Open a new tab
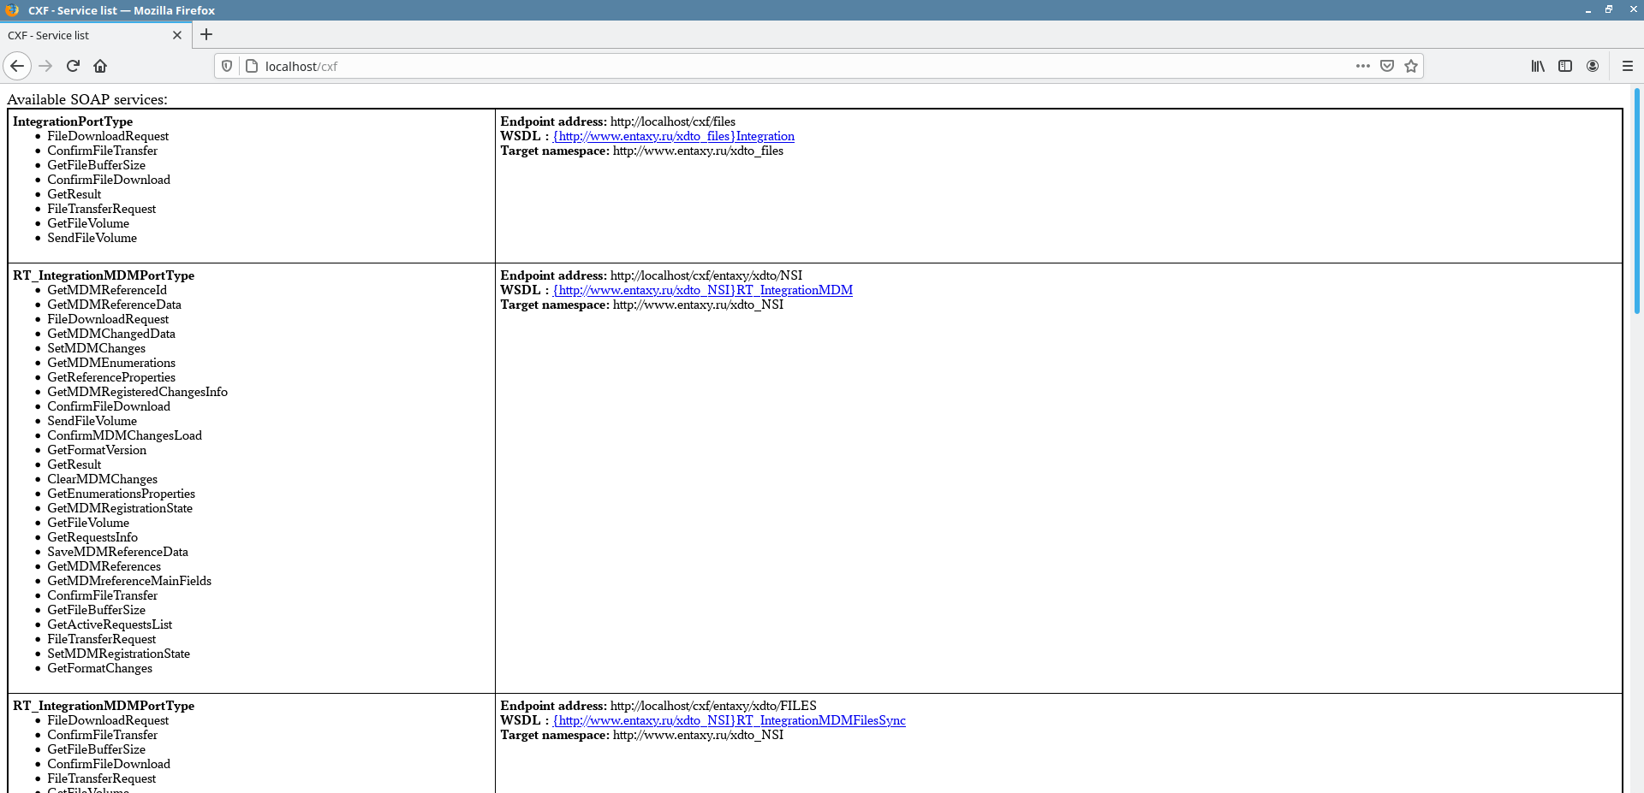 point(206,35)
